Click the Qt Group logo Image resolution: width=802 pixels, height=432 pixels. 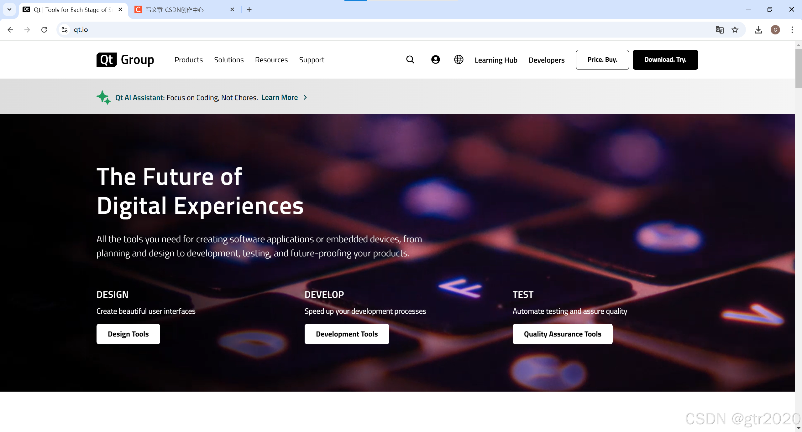pos(125,59)
